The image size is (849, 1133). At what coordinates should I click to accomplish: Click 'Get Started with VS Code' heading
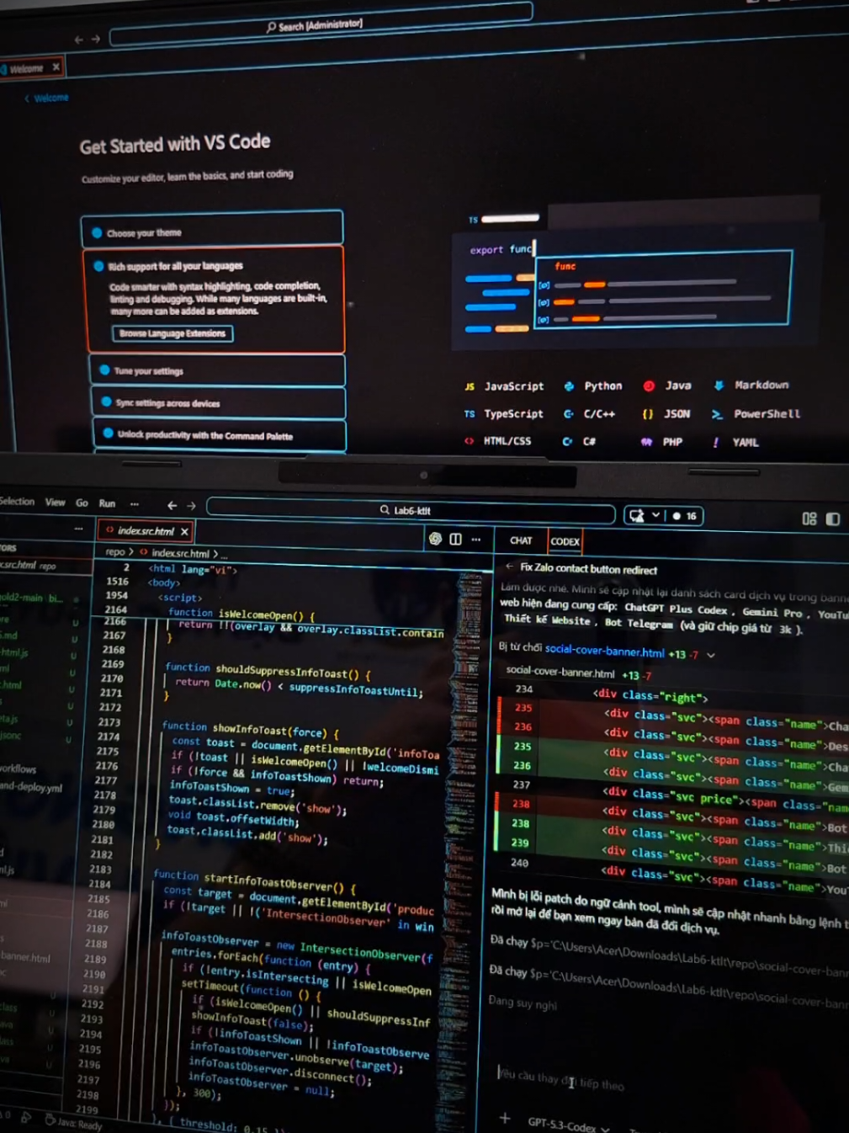click(x=175, y=144)
